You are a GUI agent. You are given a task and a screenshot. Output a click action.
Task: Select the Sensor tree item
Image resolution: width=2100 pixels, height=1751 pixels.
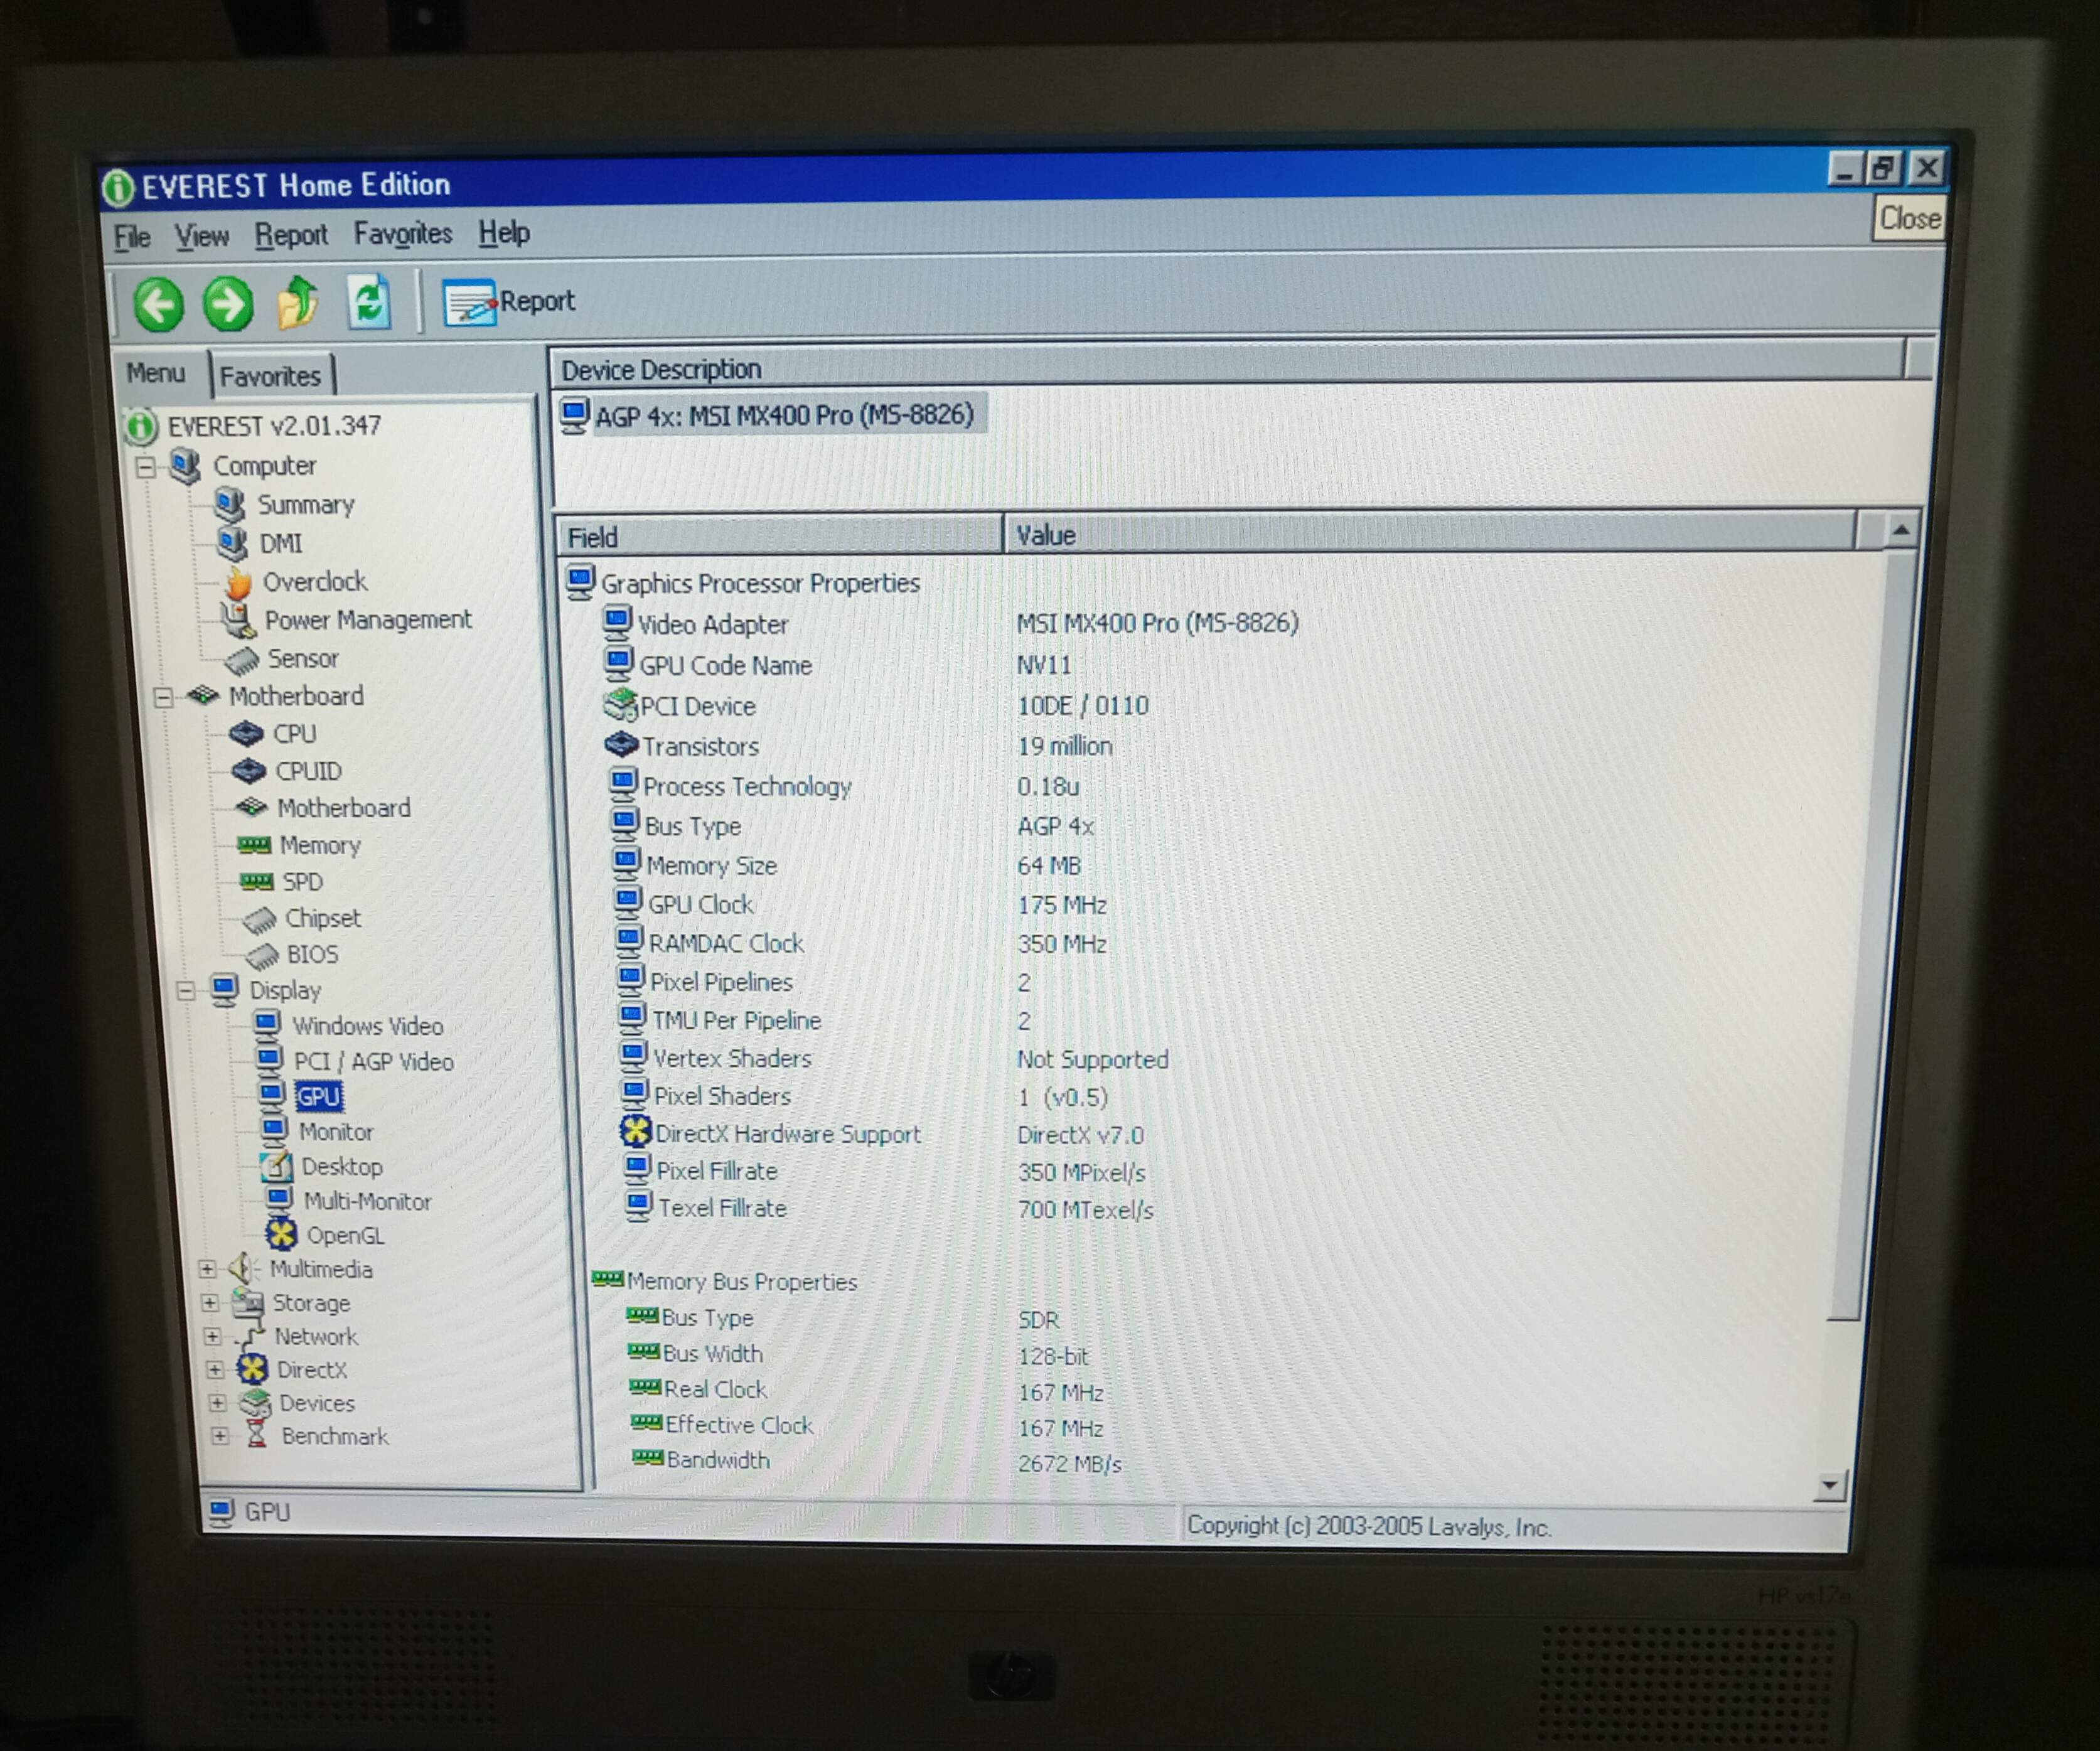pyautogui.click(x=301, y=659)
